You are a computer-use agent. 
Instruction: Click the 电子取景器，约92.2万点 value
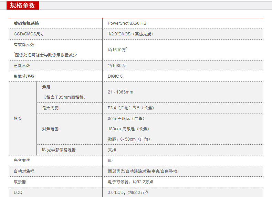point(130,182)
